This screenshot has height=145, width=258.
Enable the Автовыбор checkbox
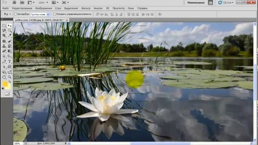pyautogui.click(x=15, y=14)
